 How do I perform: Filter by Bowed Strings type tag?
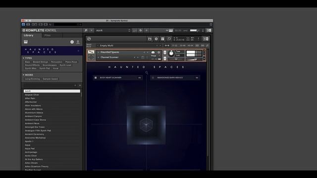pos(41,62)
